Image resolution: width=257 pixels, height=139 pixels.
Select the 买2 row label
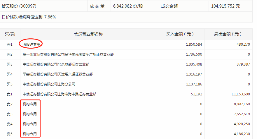[x=10, y=54]
